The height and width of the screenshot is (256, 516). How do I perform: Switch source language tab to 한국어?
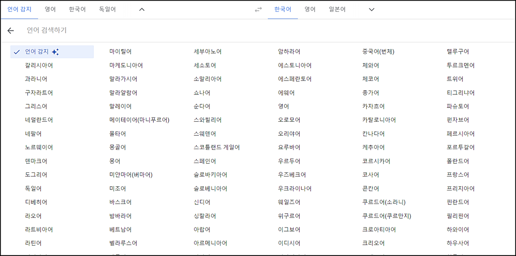(x=77, y=9)
